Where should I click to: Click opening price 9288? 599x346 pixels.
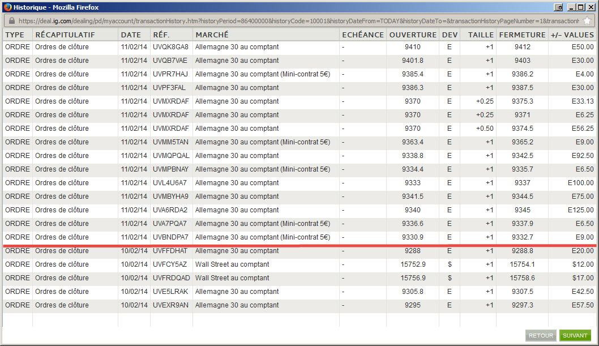click(x=413, y=251)
